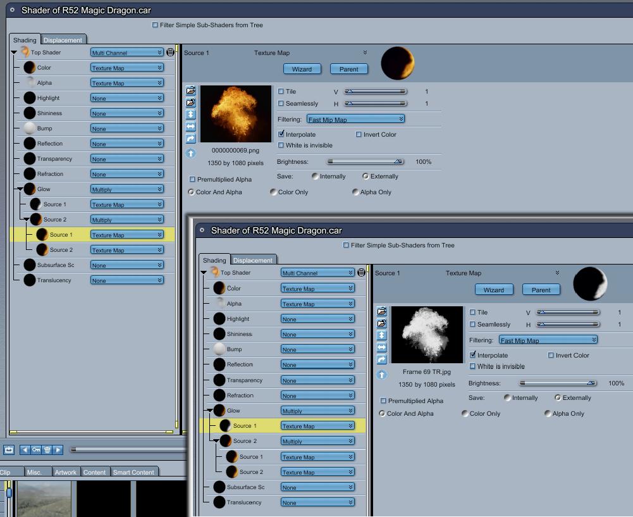Image resolution: width=633 pixels, height=517 pixels.
Task: Adjust Brightness slider in back window
Action: pyautogui.click(x=365, y=161)
